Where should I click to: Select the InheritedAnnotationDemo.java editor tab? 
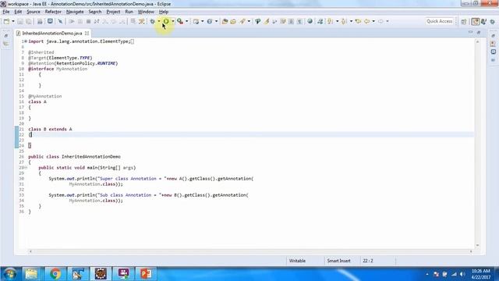52,33
